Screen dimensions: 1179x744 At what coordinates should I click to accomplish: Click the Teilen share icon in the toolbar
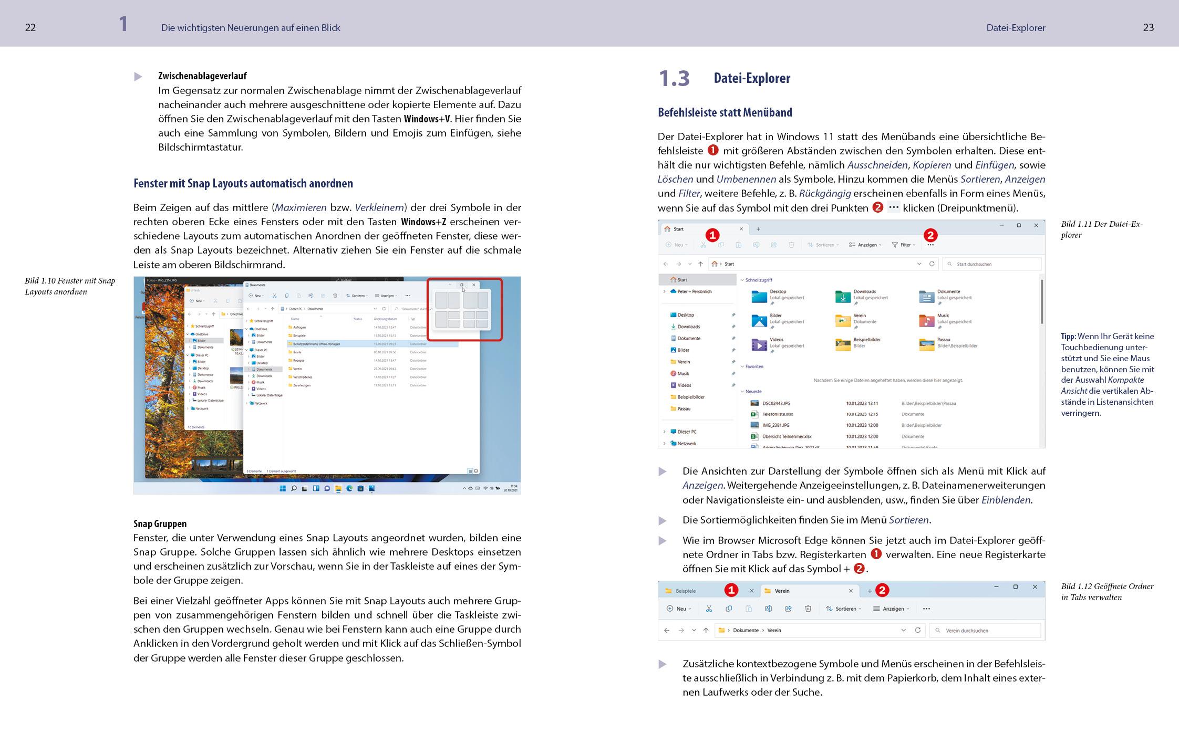point(774,245)
